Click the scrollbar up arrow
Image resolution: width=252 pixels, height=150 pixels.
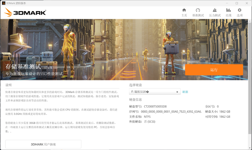coord(250,21)
